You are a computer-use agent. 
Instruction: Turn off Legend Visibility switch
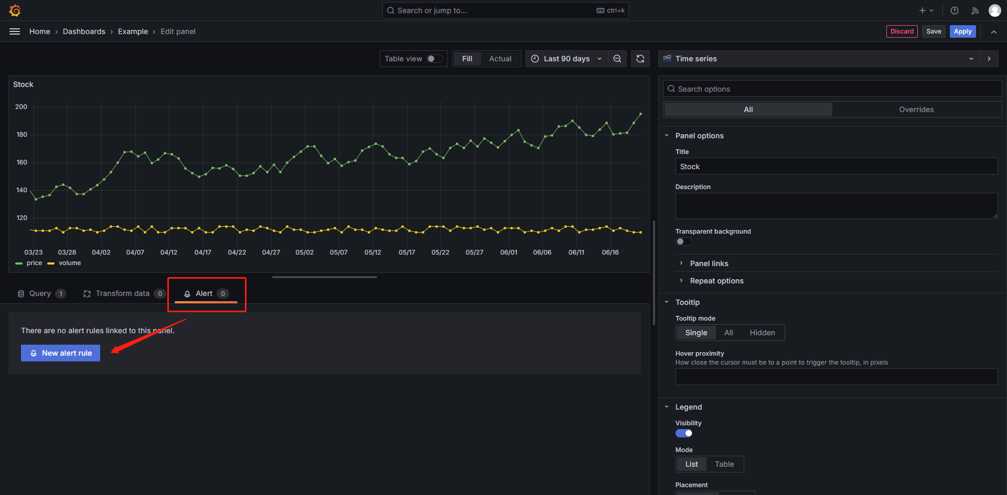point(683,433)
